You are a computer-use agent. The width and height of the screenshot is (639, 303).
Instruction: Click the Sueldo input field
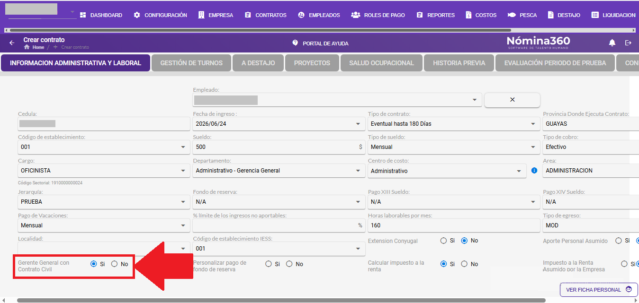click(279, 147)
